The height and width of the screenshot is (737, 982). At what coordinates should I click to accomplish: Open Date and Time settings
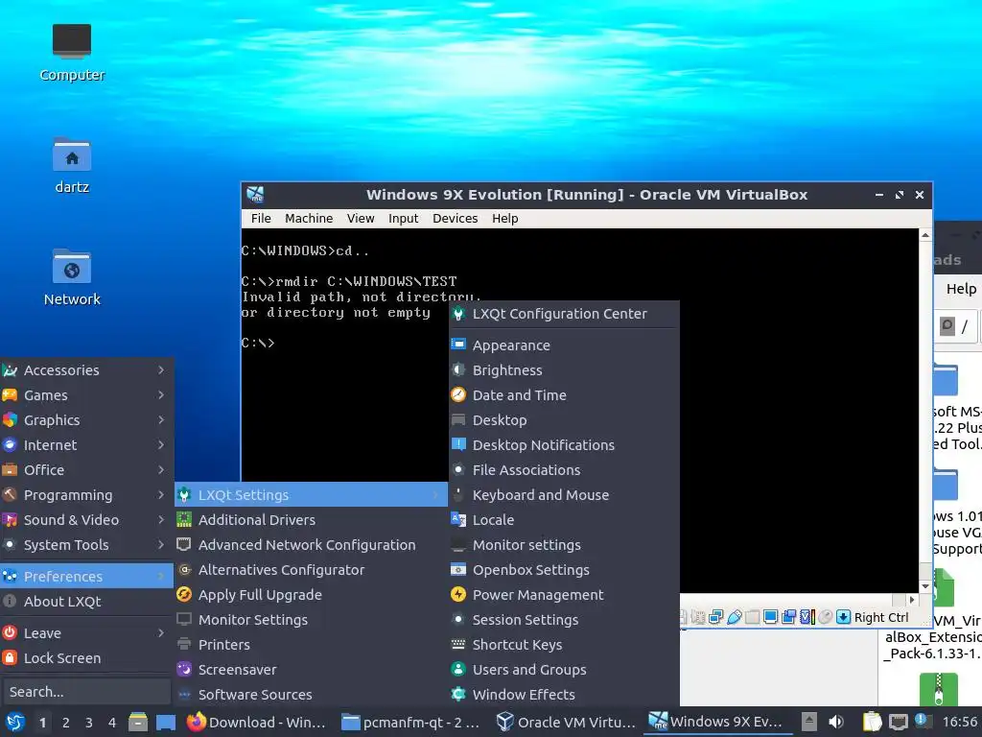click(x=564, y=395)
